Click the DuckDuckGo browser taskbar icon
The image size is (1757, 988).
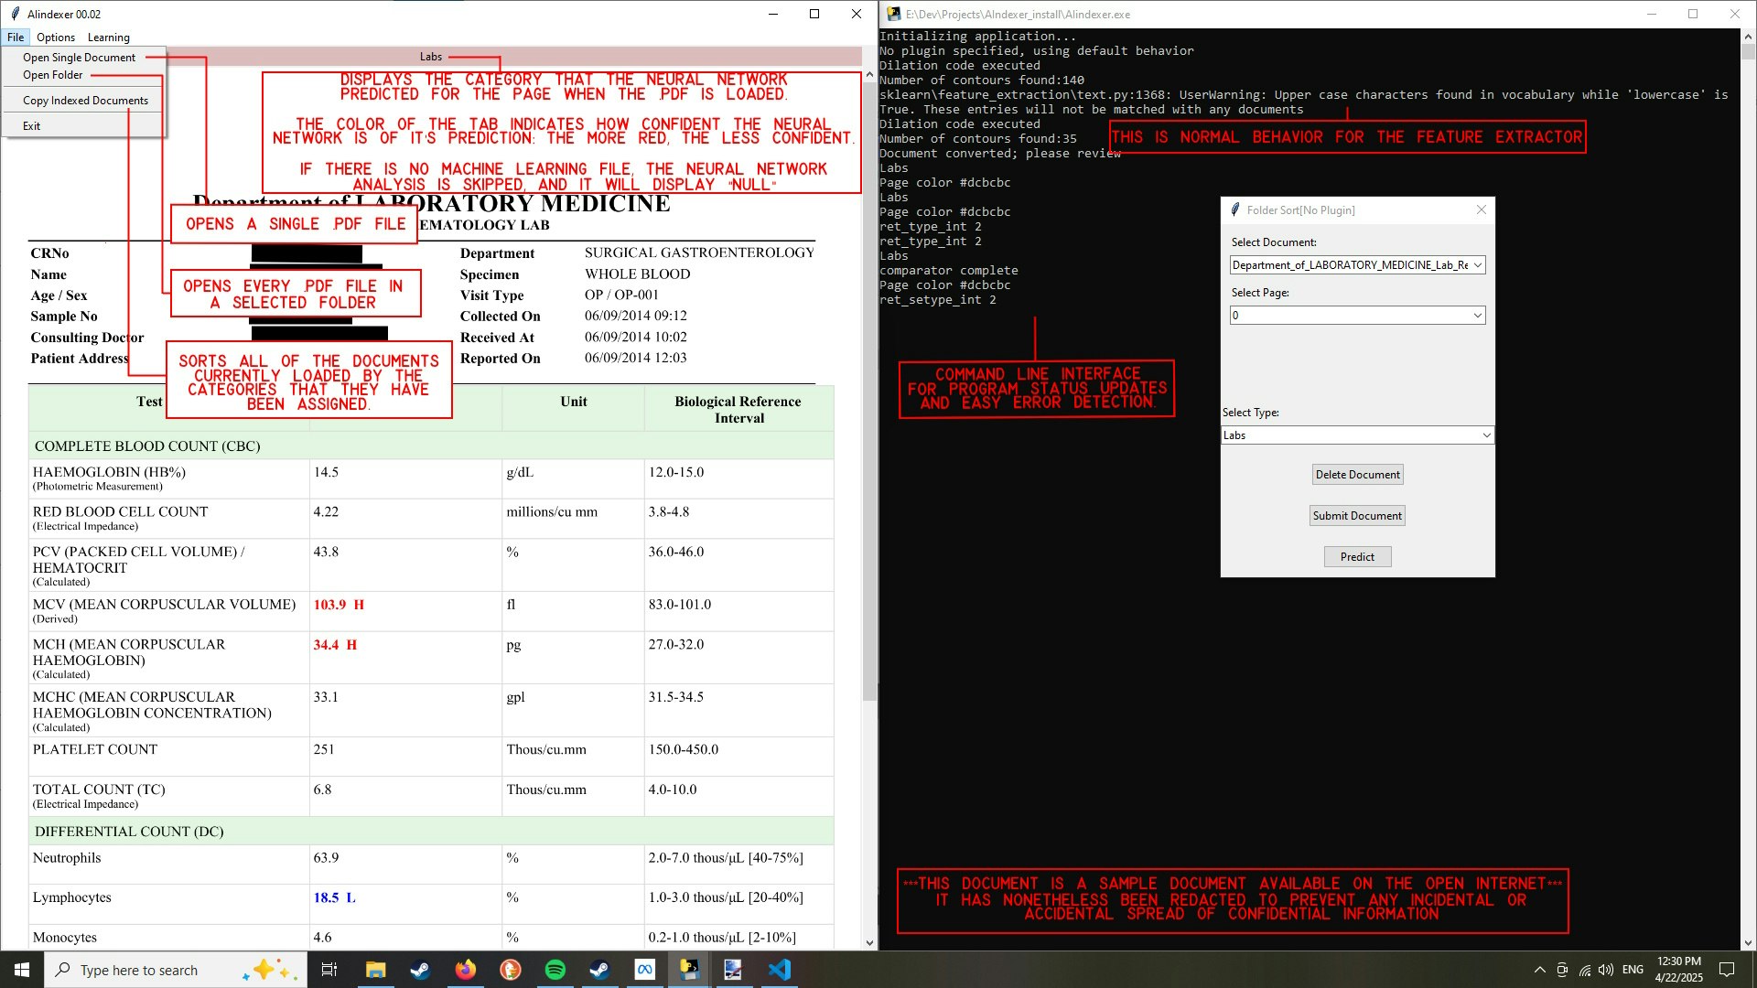point(511,970)
